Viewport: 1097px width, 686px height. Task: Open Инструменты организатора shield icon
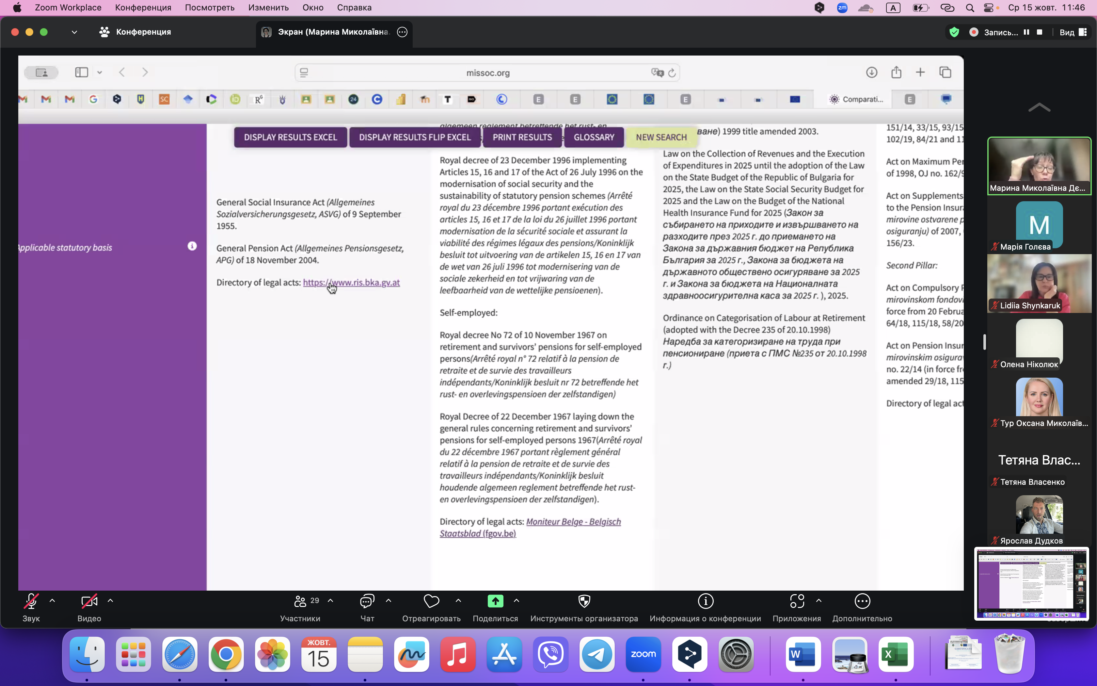[584, 602]
